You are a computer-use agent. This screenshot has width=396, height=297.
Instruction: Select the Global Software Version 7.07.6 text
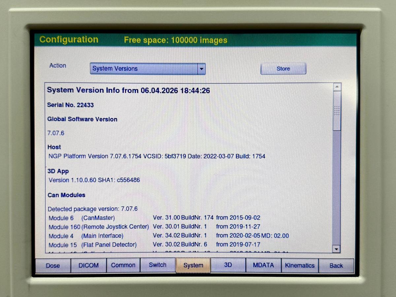(56, 133)
